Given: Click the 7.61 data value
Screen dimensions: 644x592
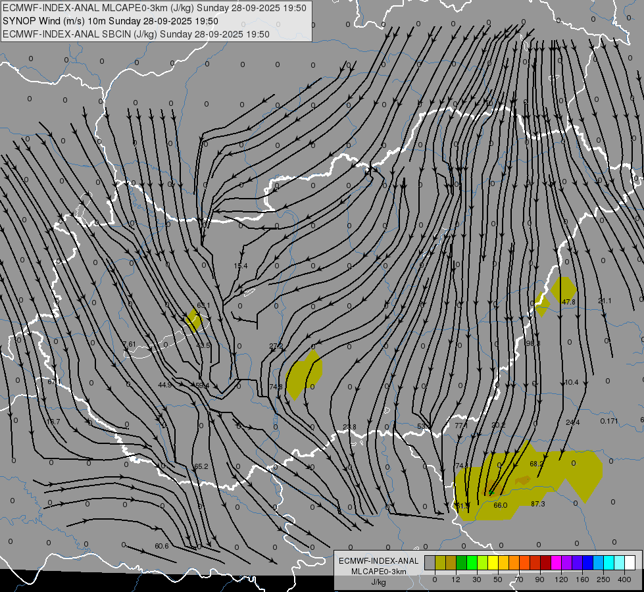Looking at the screenshot, I should pos(129,344).
